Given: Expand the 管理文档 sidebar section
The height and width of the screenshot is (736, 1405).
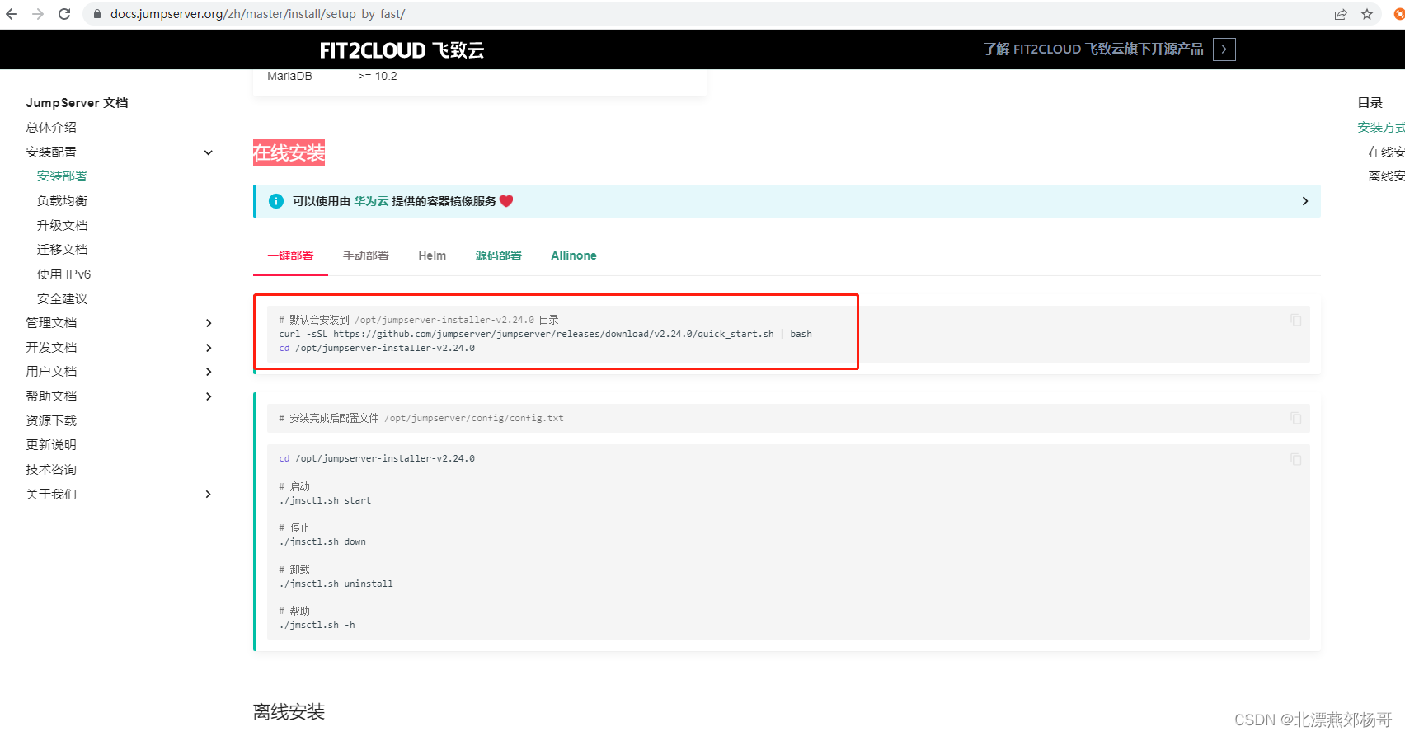Looking at the screenshot, I should (209, 323).
